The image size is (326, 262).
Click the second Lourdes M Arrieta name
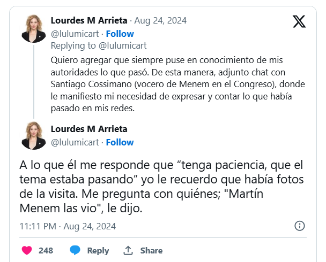(x=89, y=129)
